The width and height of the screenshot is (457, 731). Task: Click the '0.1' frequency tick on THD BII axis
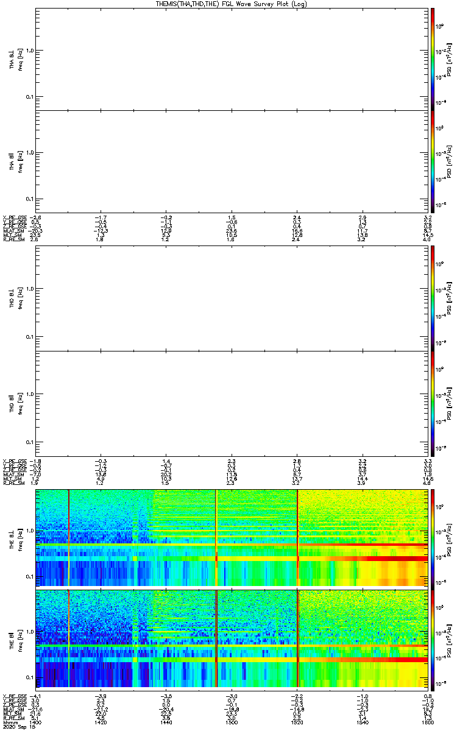29,442
